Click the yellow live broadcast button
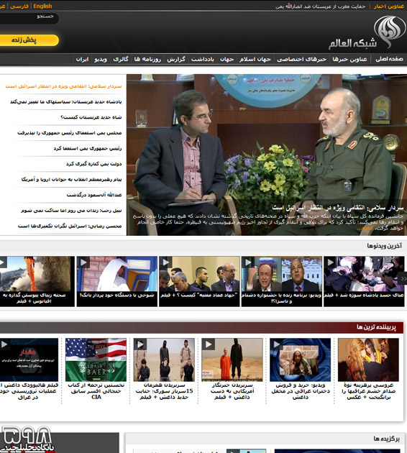The image size is (407, 453). click(28, 40)
